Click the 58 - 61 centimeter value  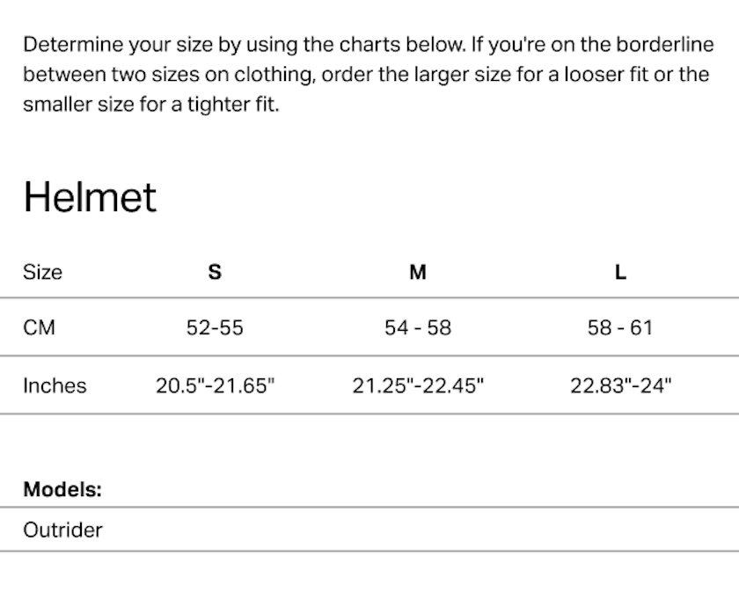point(620,327)
